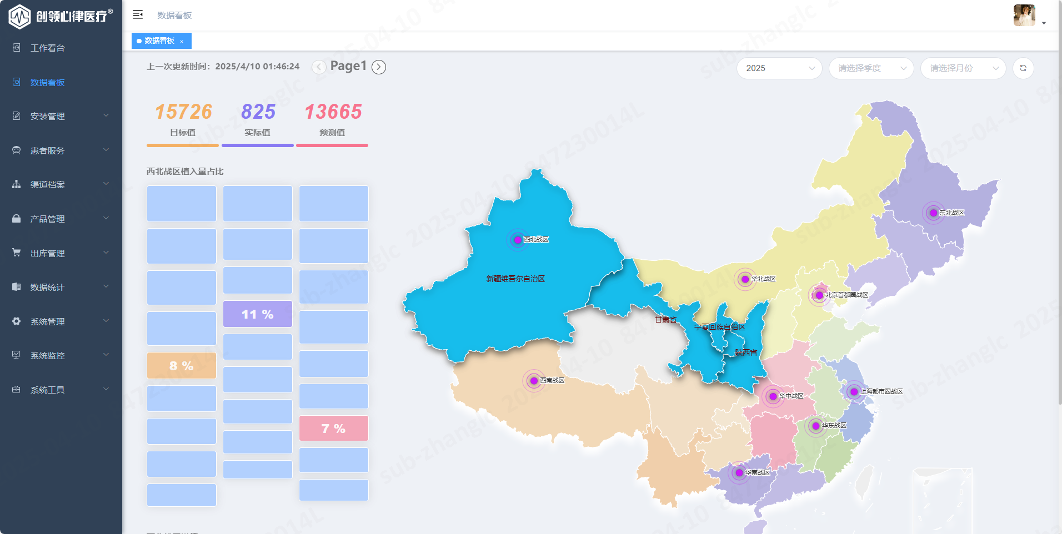The width and height of the screenshot is (1062, 534).
Task: Click the 上海都市圈战区 map marker
Action: (854, 392)
